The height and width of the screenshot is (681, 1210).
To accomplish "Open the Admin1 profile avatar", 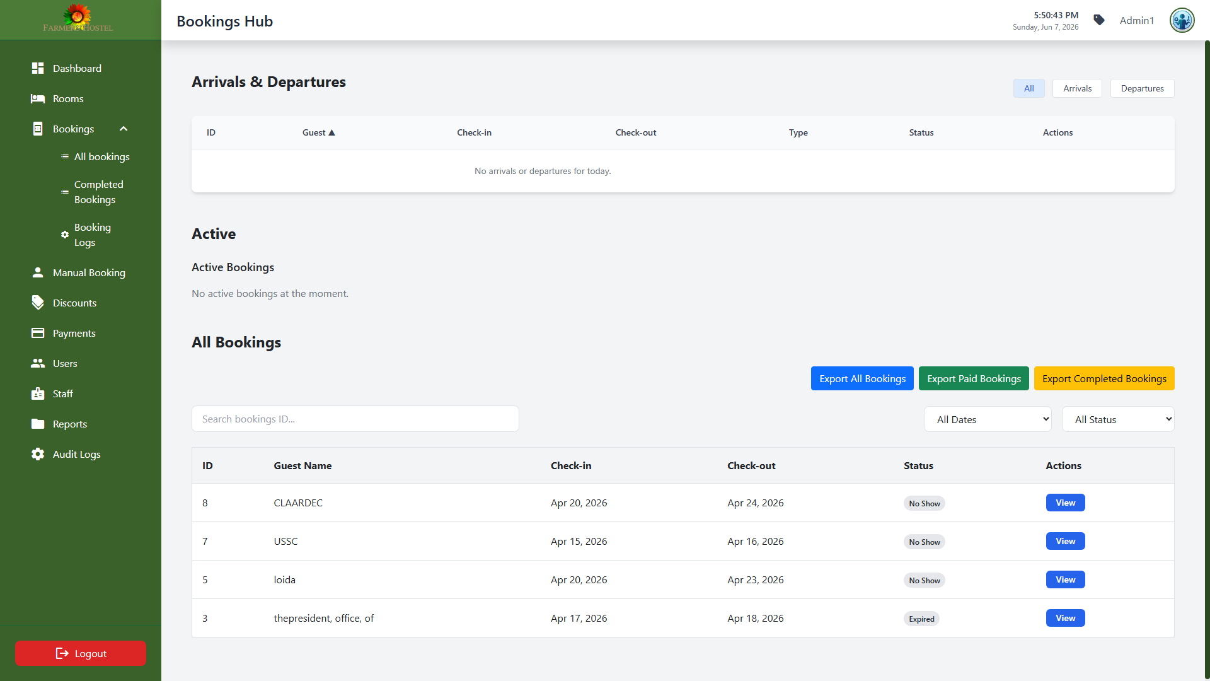I will (1182, 20).
